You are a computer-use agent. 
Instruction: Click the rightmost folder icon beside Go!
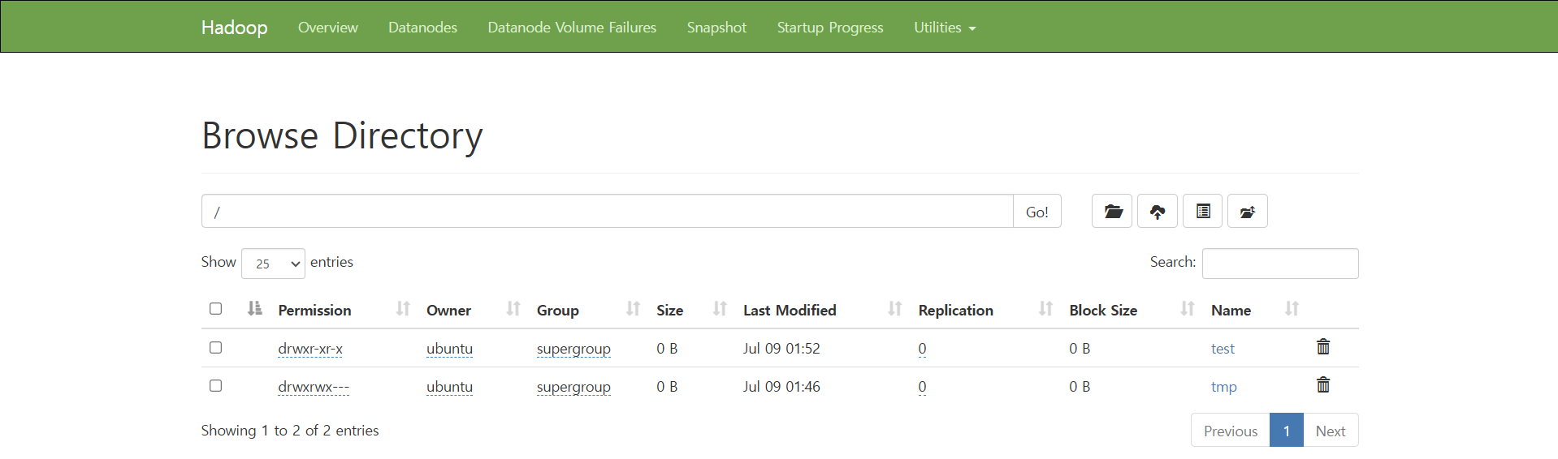(x=1247, y=212)
